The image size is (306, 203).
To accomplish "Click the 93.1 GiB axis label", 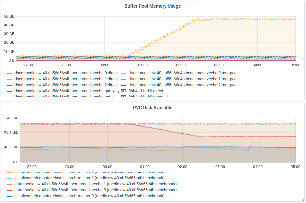I will (x=11, y=133).
